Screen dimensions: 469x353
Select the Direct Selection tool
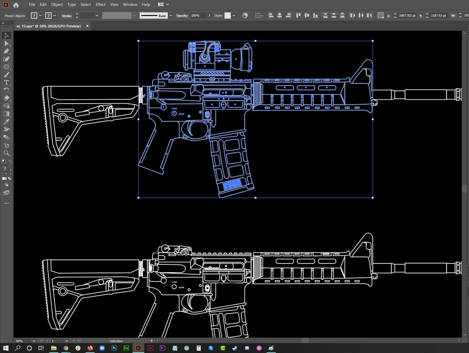[6, 43]
